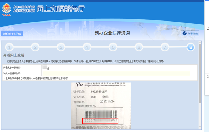Image resolution: width=209 pixels, height=132 pixels.
Task: Click the hint about 上海数字认证中心 serial number
Action: tap(36, 78)
